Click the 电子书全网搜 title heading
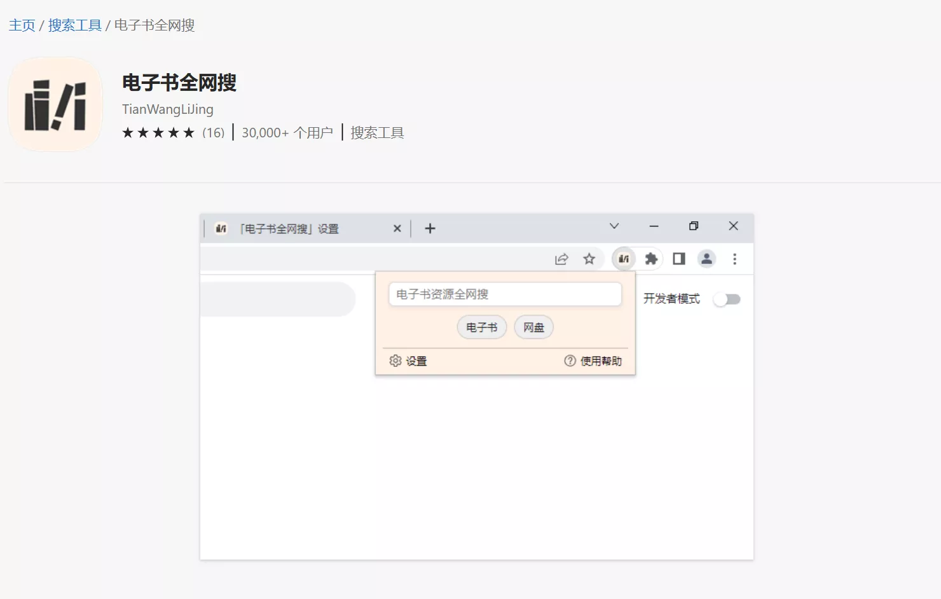 [179, 83]
